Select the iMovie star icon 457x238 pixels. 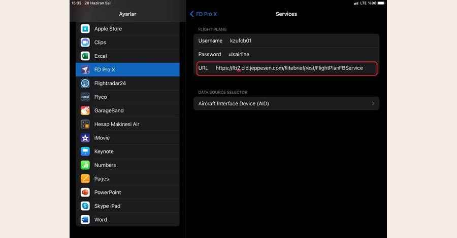(85, 138)
